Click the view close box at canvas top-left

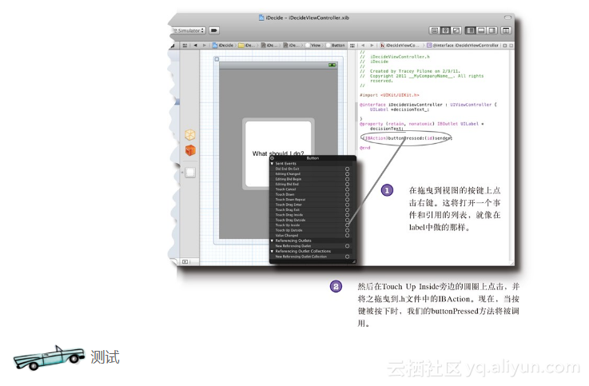tap(217, 59)
